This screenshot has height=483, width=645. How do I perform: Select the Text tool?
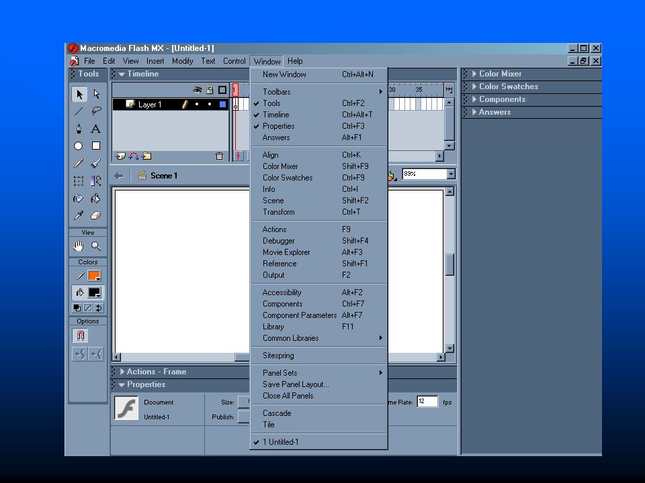click(x=96, y=129)
